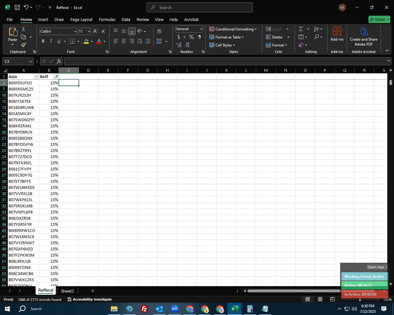Viewport: 394px width, 315px height.
Task: Toggle Align Right
Action: [132, 41]
